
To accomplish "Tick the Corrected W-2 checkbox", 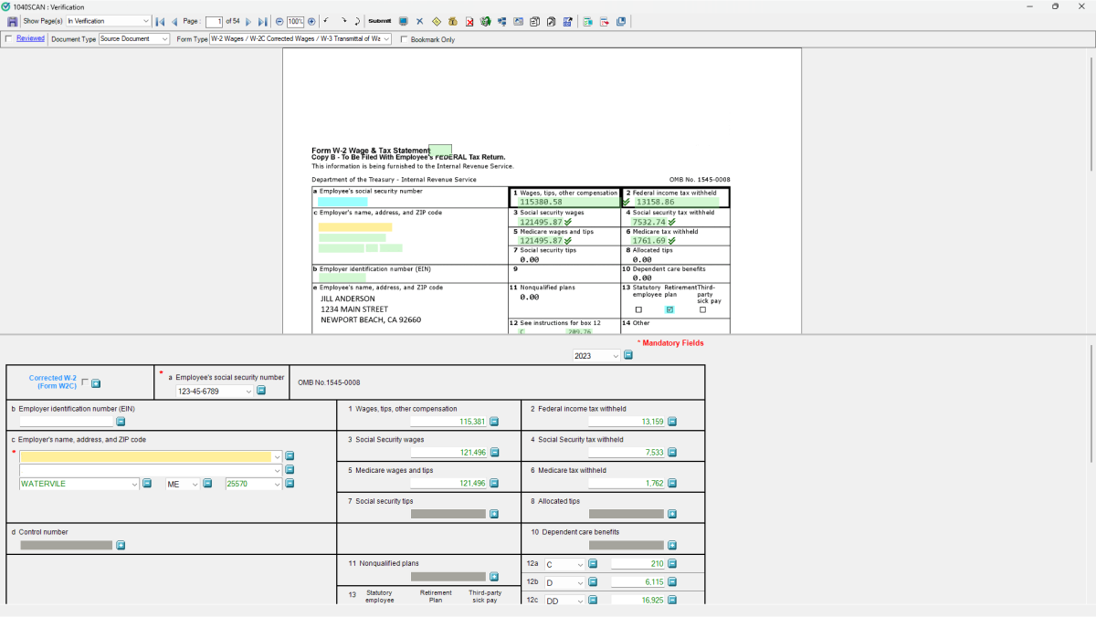I will (85, 382).
